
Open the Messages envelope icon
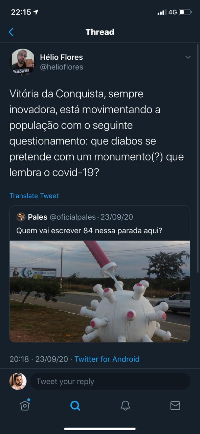[175, 406]
